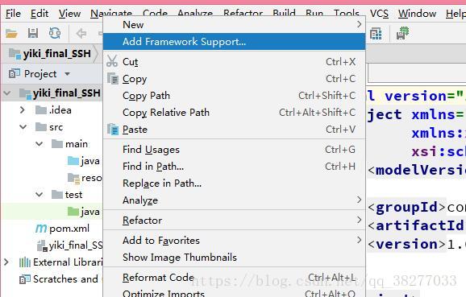Open the Edit menu
Image resolution: width=466 pixels, height=297 pixels.
click(x=40, y=14)
